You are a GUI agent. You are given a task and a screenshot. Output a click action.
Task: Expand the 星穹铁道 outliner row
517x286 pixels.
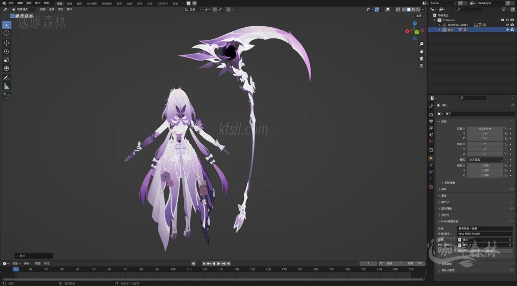[440, 25]
